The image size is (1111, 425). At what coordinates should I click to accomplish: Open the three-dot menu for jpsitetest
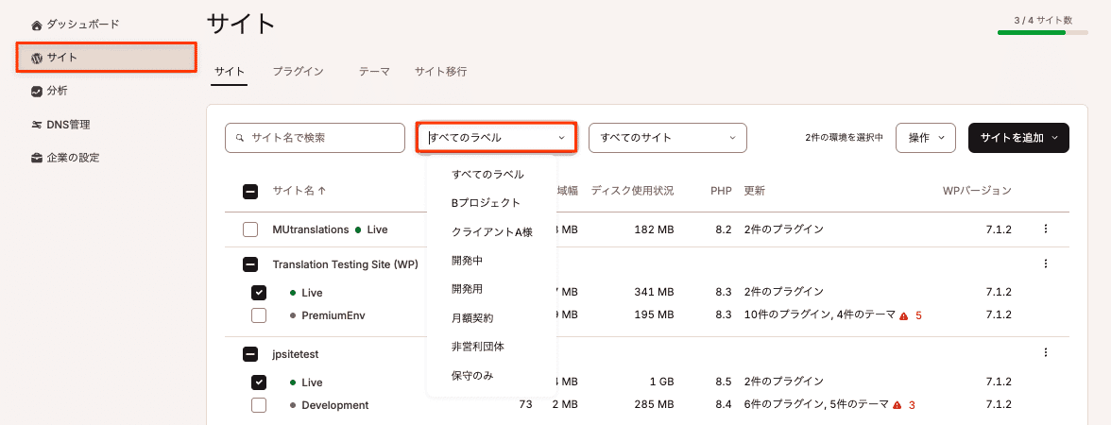click(1045, 353)
